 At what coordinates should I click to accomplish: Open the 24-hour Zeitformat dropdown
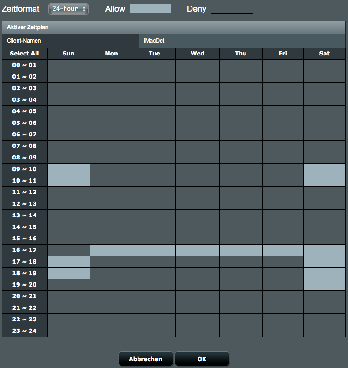68,9
